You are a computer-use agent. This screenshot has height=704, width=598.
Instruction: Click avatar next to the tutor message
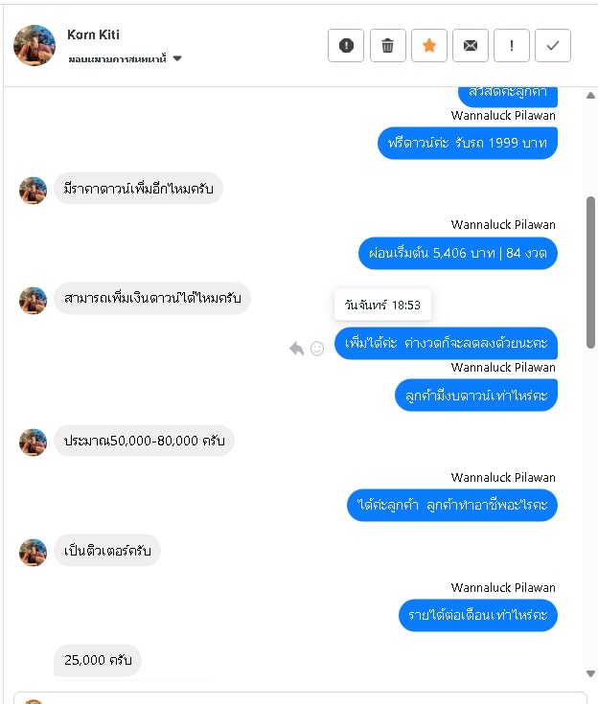[33, 553]
